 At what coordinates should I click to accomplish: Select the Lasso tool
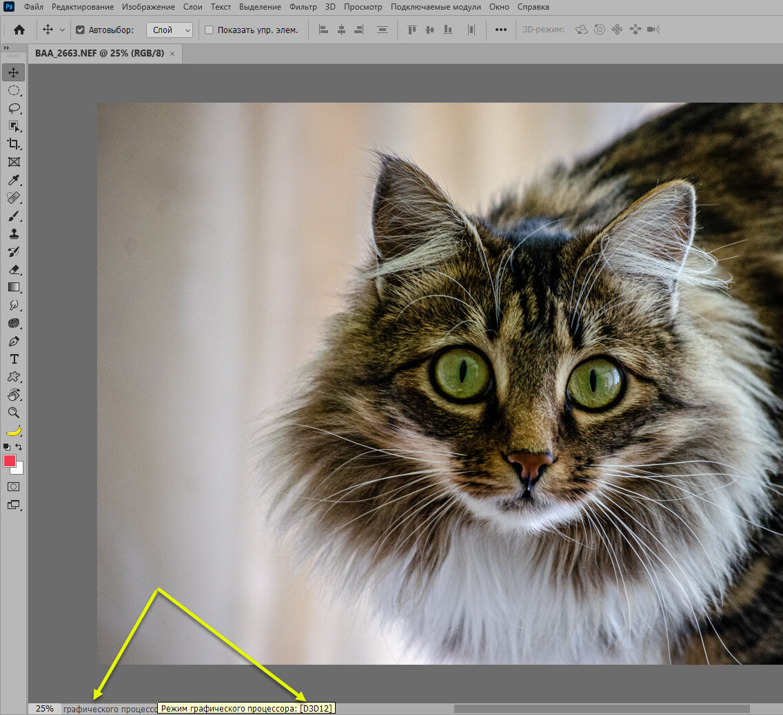[x=14, y=108]
